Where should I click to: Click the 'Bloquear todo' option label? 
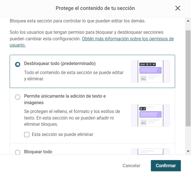38,152
